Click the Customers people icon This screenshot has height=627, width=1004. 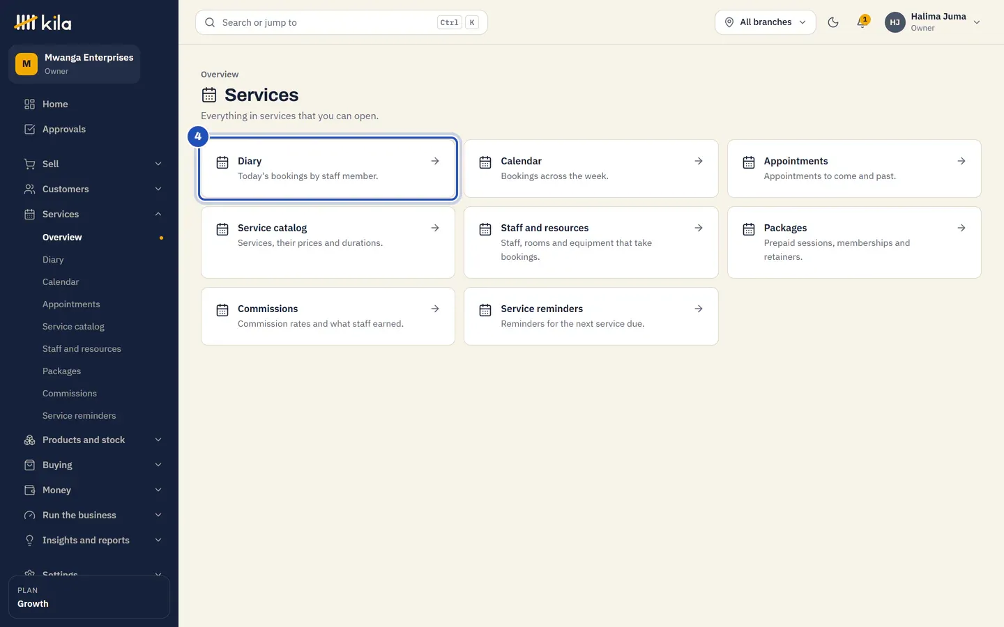pyautogui.click(x=29, y=189)
